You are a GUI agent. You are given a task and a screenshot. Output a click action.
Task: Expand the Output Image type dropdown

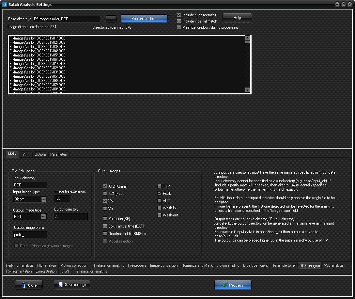click(x=43, y=216)
